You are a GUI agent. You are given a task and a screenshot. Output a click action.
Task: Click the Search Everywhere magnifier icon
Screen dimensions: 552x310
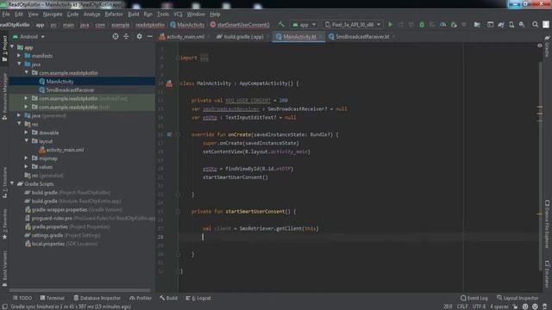535,25
